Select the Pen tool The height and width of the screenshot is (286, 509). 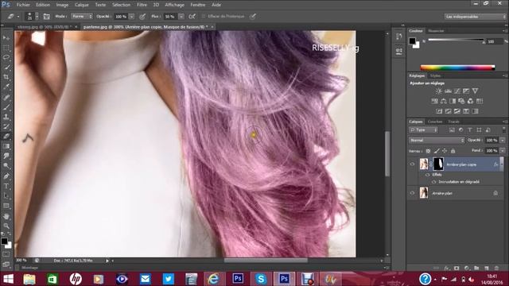pos(6,176)
